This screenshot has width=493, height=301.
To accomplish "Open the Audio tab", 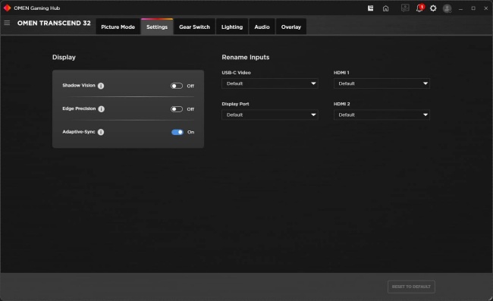I will coord(262,27).
